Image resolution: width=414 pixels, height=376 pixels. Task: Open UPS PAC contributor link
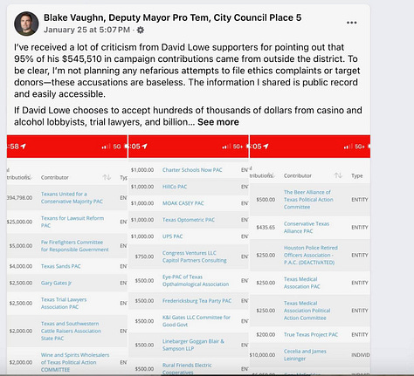tap(172, 236)
